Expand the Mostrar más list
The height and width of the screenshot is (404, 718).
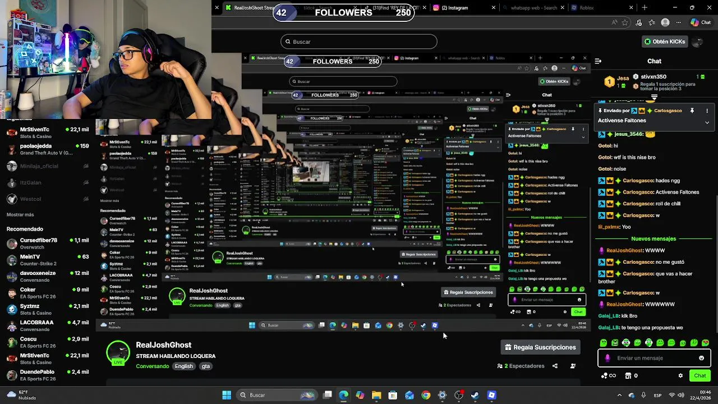tap(20, 215)
